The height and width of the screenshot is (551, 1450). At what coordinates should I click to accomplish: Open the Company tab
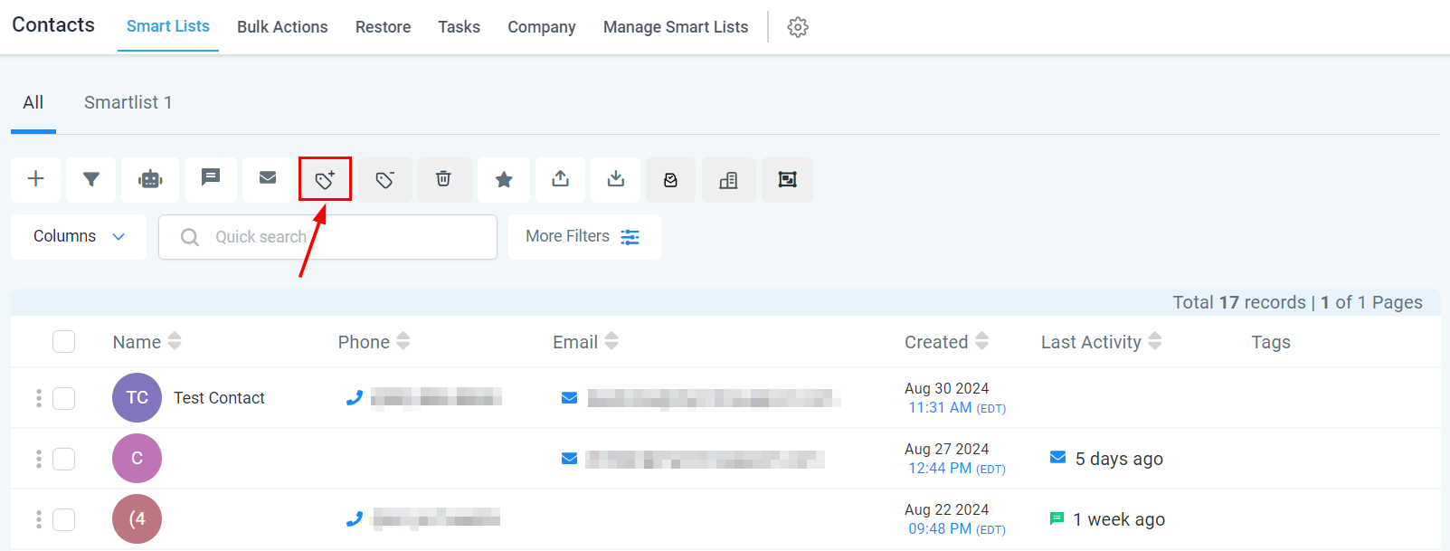tap(541, 27)
